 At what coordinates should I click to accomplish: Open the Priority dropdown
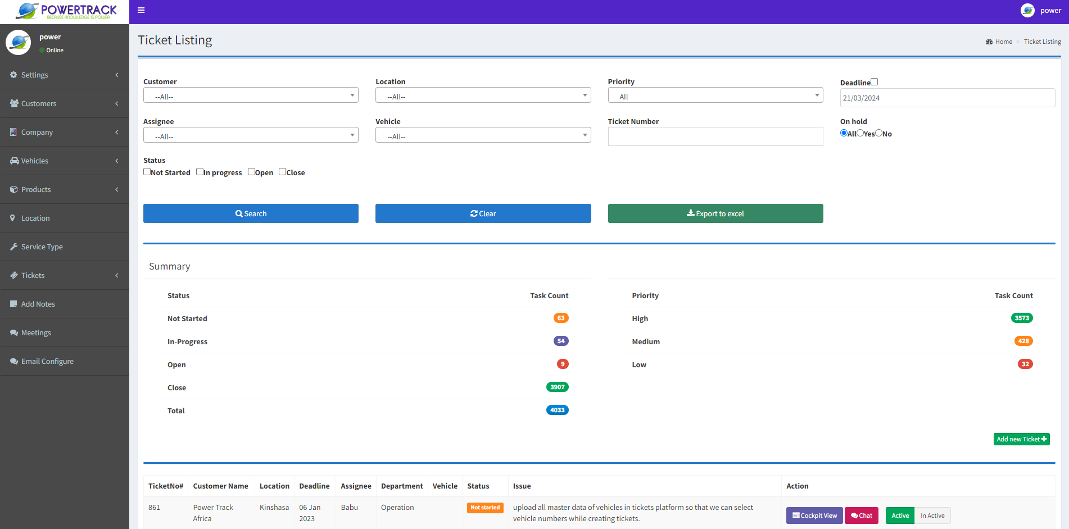click(715, 95)
